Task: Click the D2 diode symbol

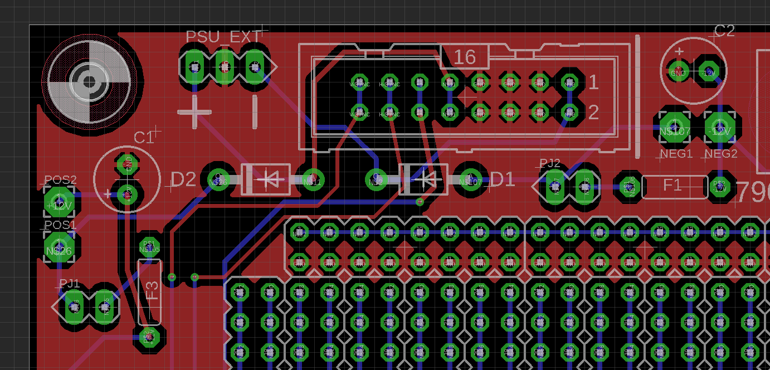Action: tap(265, 179)
